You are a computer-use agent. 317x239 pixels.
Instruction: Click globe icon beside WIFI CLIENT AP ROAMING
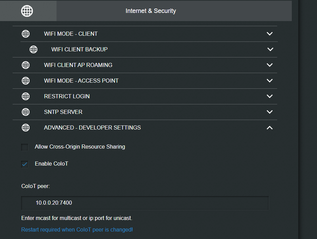[x=26, y=65]
